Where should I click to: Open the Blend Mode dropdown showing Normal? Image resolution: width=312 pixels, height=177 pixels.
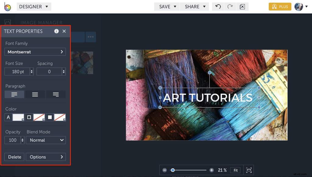pyautogui.click(x=46, y=140)
